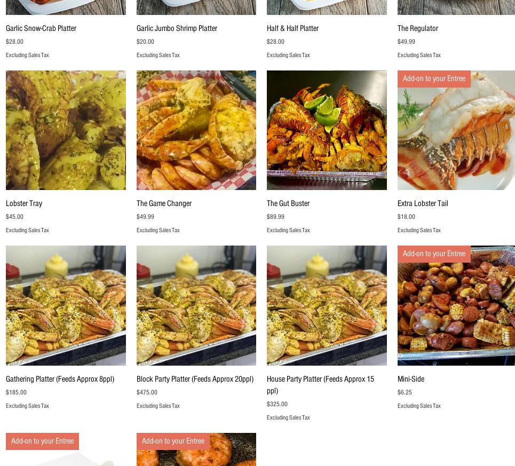
Task: Open the Block Party Platter image
Action: point(196,305)
